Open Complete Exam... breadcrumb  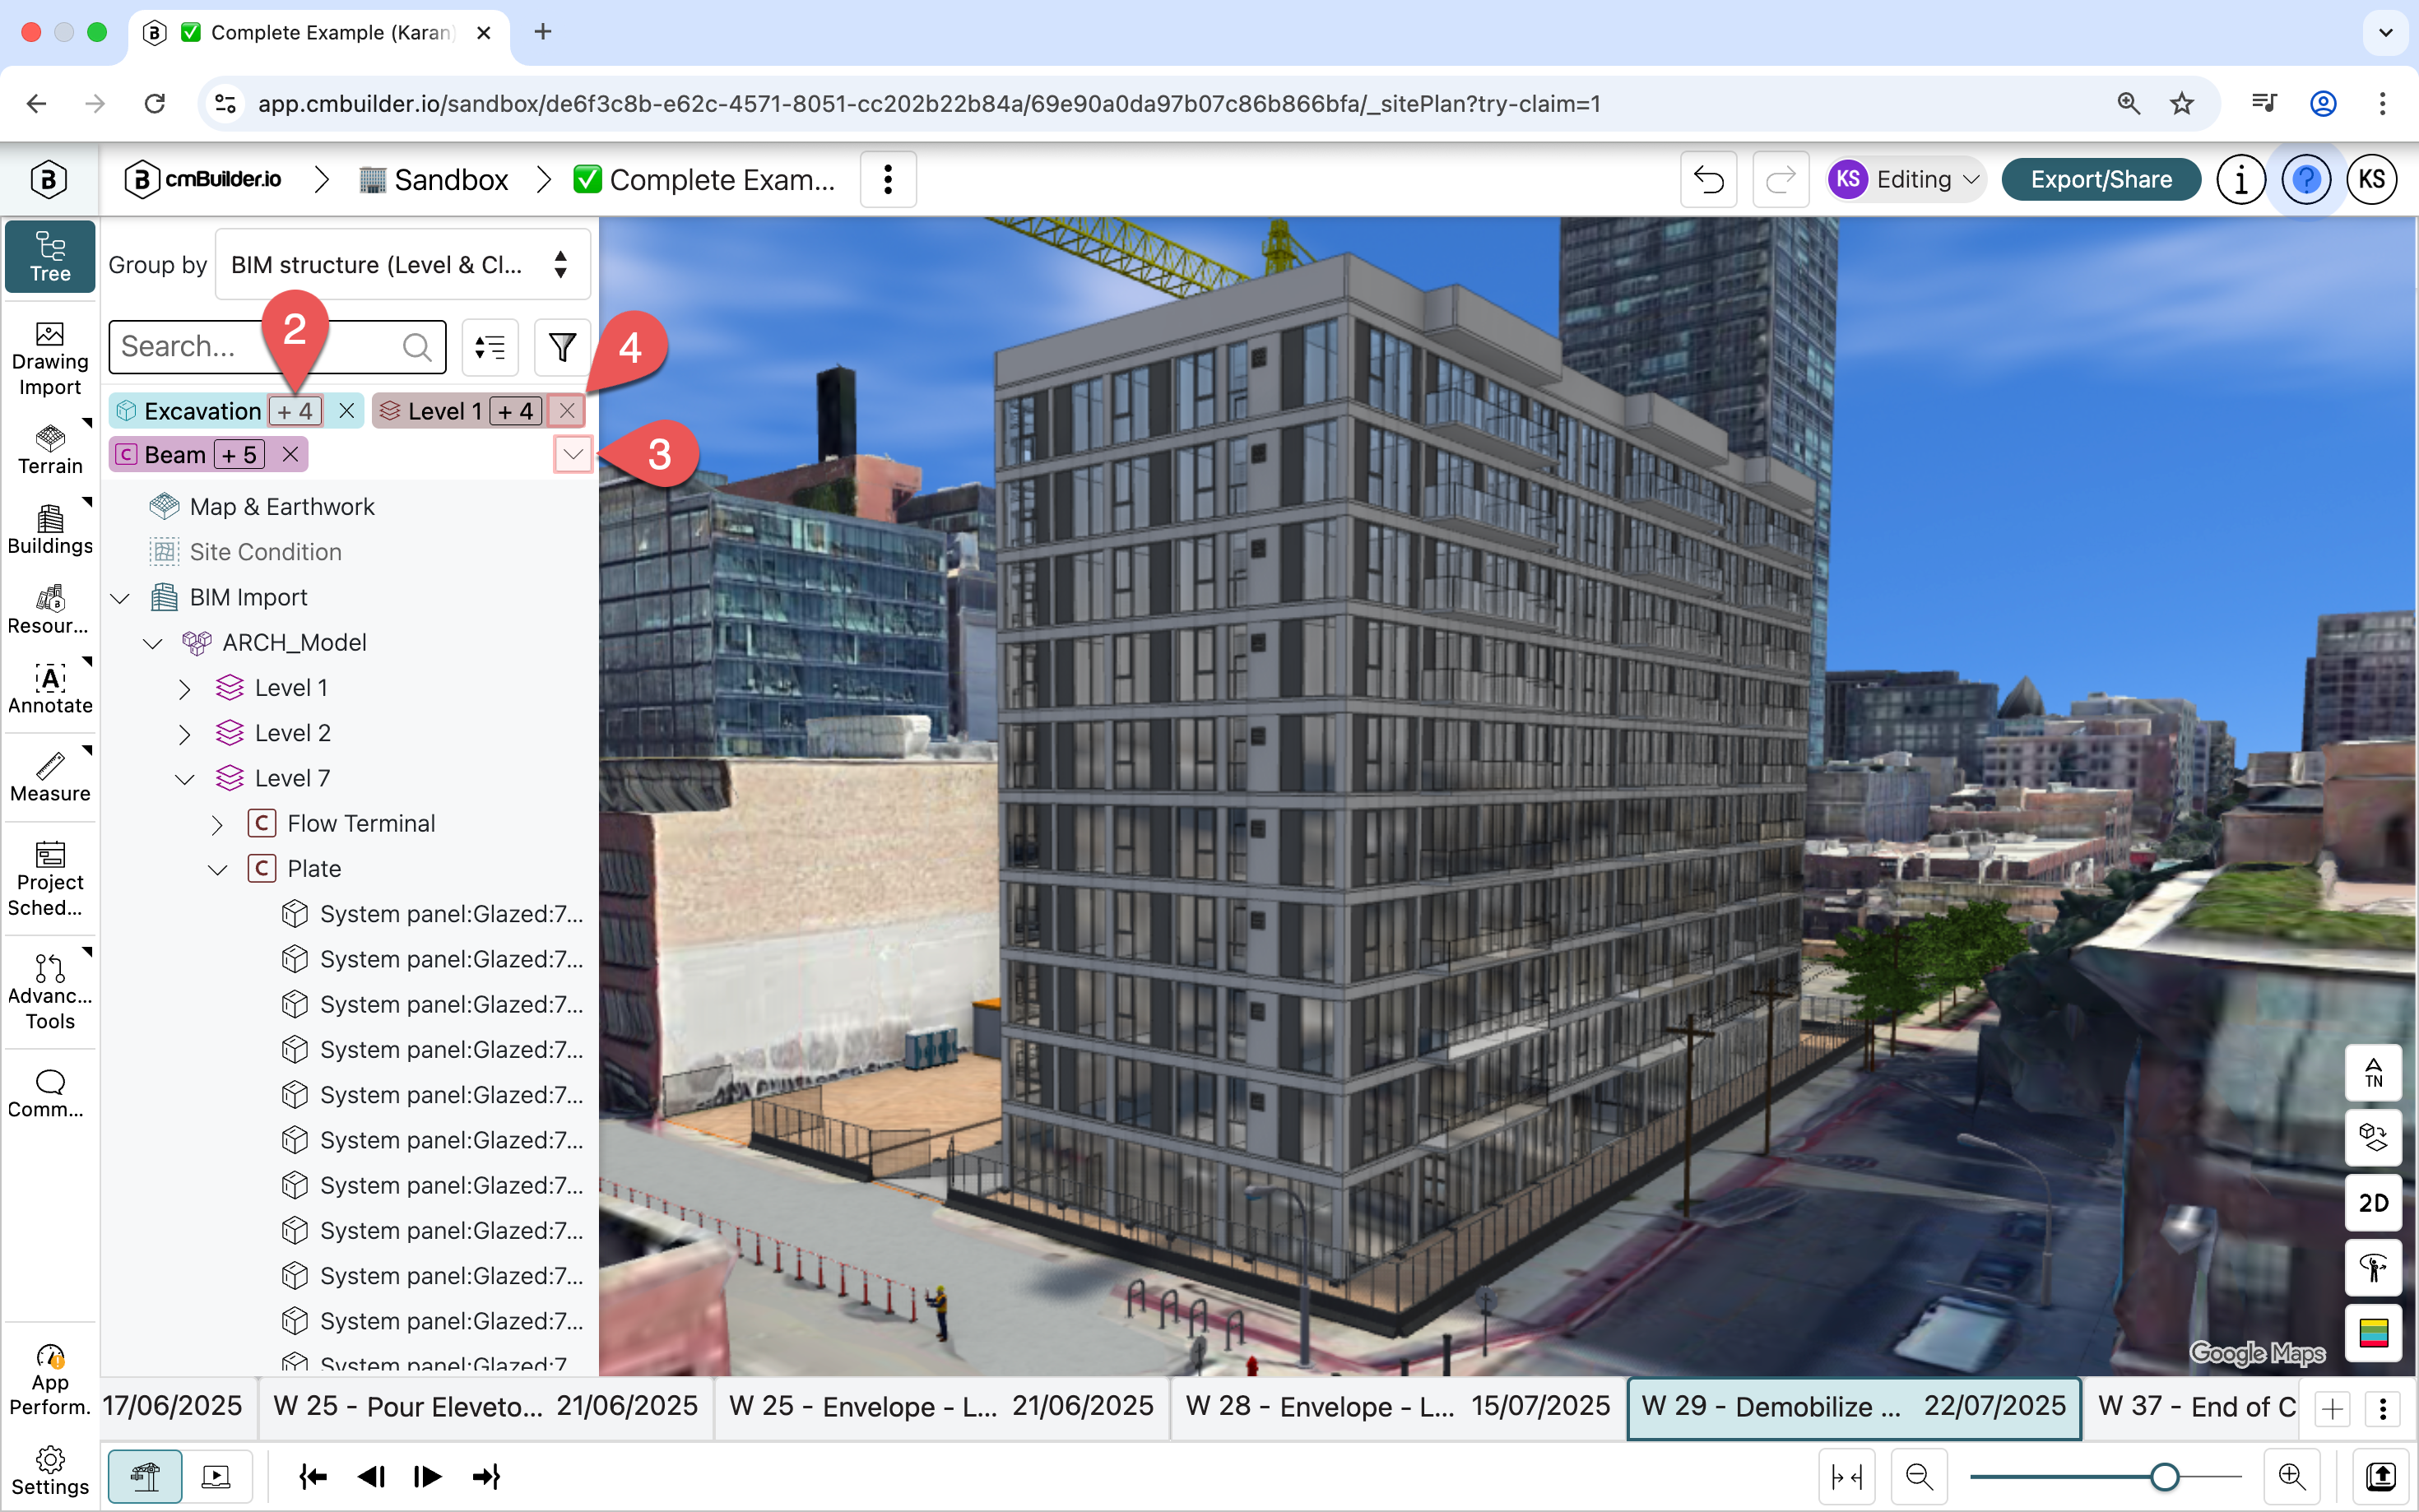tap(704, 180)
